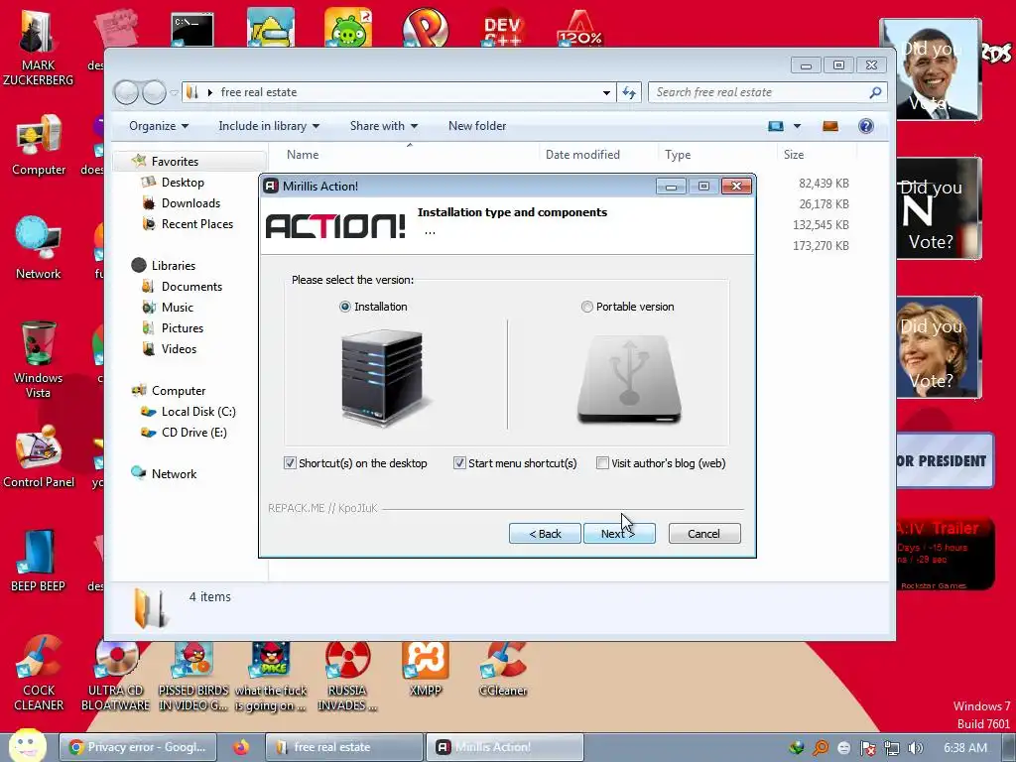Select CD Drive (E:) in sidebar
Viewport: 1016px width, 762px height.
193,433
